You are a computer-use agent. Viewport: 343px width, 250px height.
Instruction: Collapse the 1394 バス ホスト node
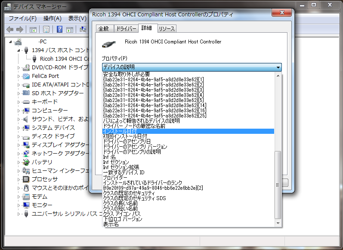pos(19,50)
